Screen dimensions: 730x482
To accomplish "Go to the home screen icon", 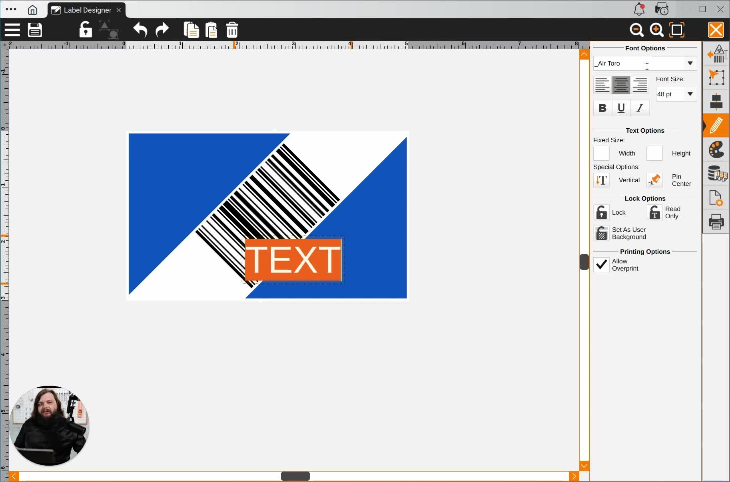I will click(x=32, y=10).
